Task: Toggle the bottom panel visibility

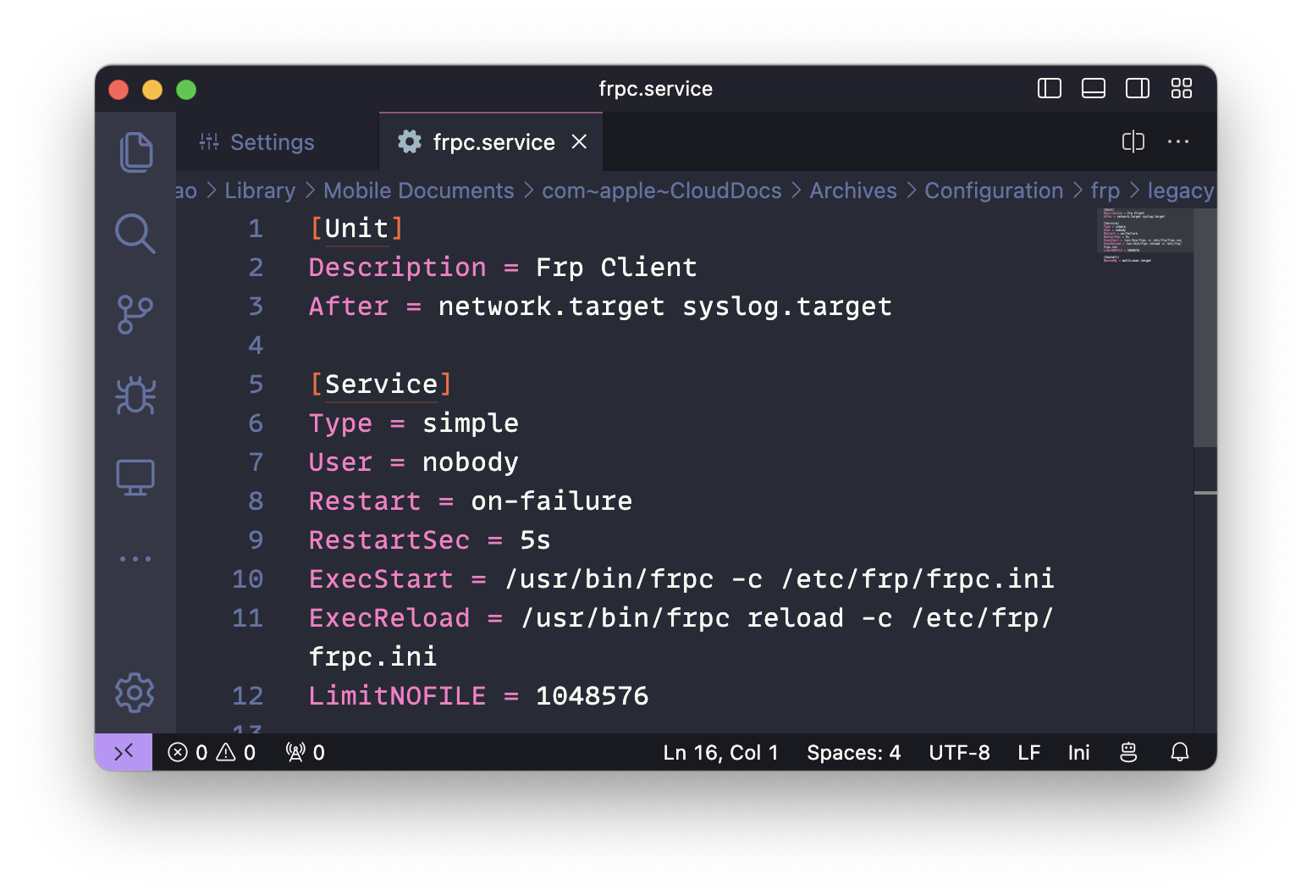Action: click(x=1093, y=89)
